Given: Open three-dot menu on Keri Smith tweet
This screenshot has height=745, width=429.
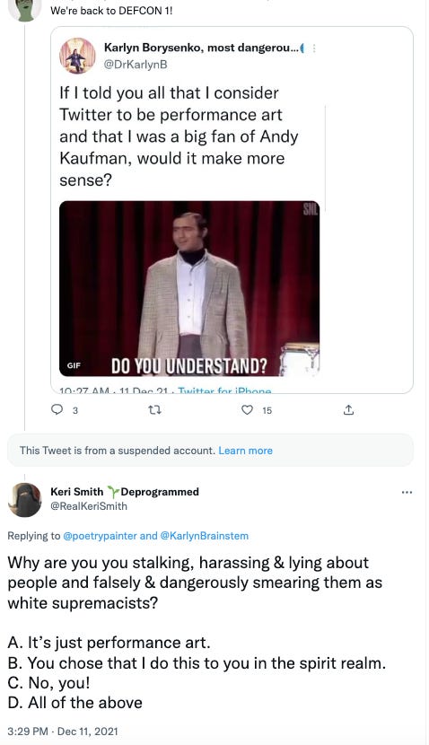Looking at the screenshot, I should (407, 492).
